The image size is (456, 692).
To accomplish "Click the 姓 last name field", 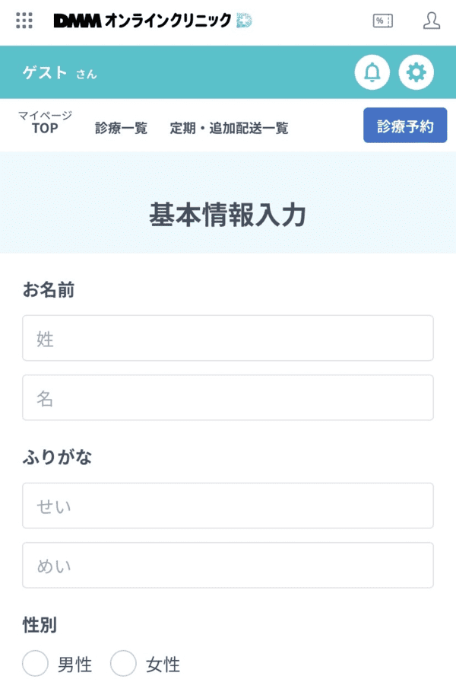I will [x=228, y=338].
